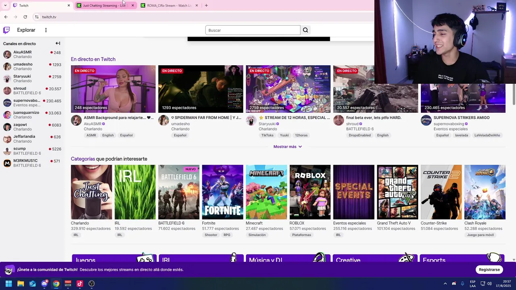Viewport: 516px width, 290px height.
Task: Open File Explorer from taskbar
Action: tap(21, 284)
